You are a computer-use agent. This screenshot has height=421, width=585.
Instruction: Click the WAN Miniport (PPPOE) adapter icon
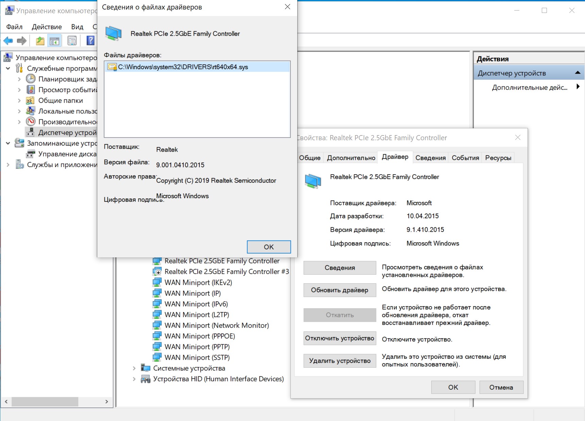pos(157,336)
